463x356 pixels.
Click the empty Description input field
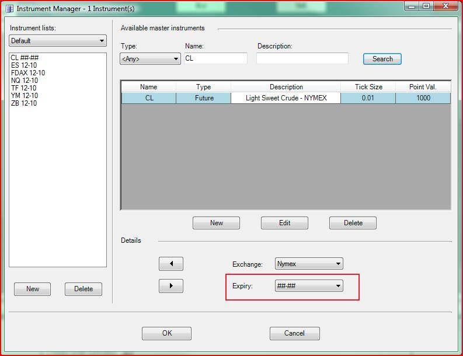[x=302, y=58]
